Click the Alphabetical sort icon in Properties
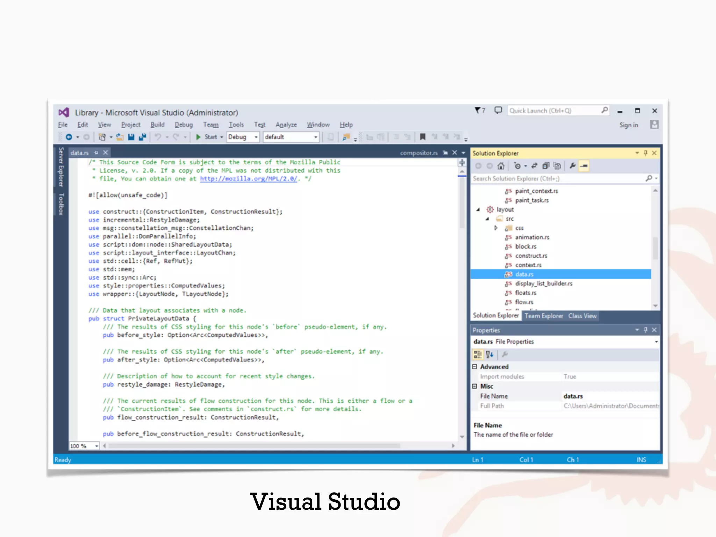Viewport: 716px width, 537px height. point(489,355)
